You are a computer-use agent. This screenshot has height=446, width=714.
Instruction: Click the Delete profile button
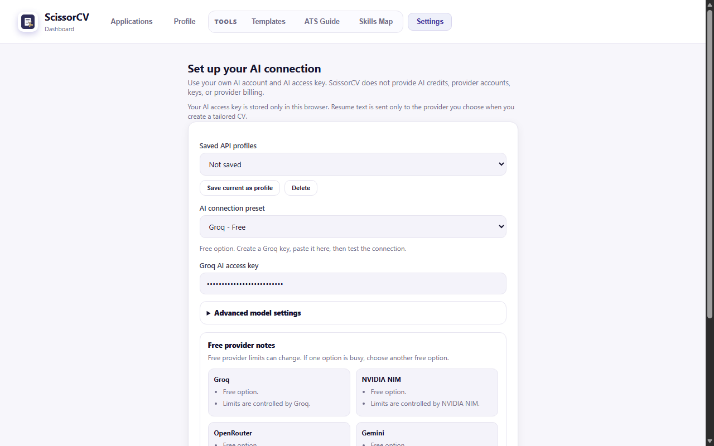coord(301,188)
